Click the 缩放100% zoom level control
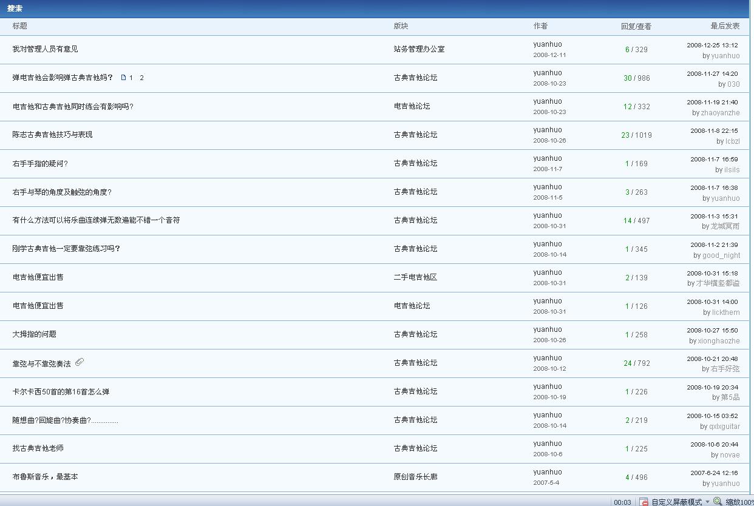Screen dimensions: 754x506 pos(739,502)
